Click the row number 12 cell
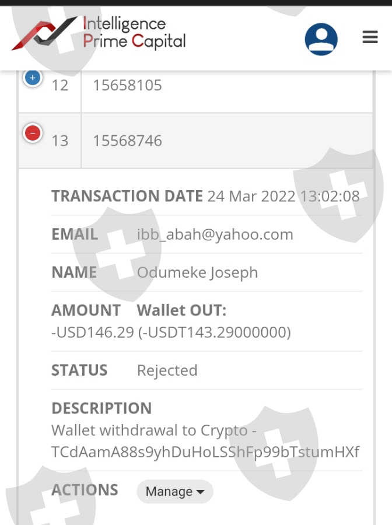Image resolution: width=392 pixels, height=525 pixels. pyautogui.click(x=60, y=85)
